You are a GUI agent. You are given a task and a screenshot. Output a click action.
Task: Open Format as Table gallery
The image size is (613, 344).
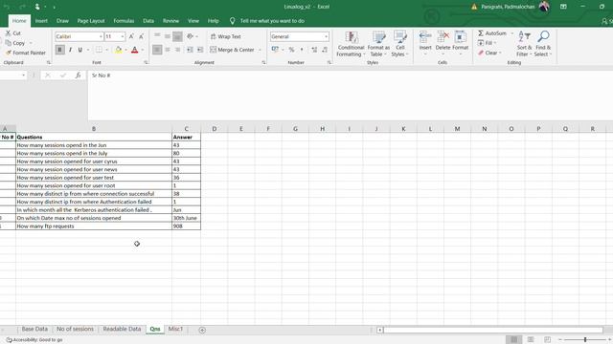coord(378,44)
